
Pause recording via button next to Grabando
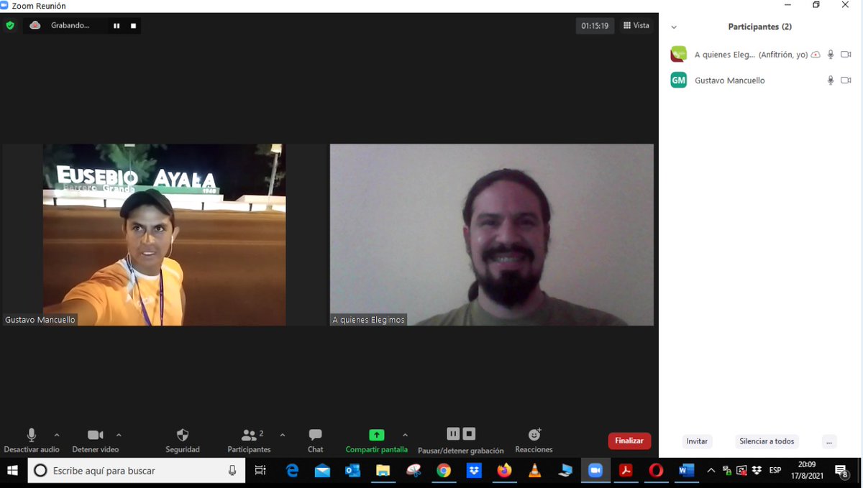pyautogui.click(x=117, y=26)
